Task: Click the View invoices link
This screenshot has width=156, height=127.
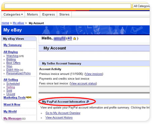Action: point(94,74)
